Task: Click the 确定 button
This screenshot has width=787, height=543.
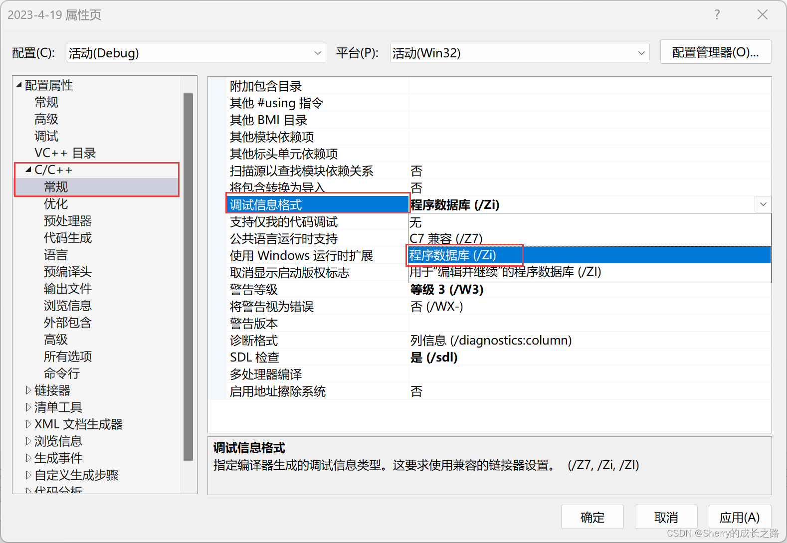Action: [592, 517]
